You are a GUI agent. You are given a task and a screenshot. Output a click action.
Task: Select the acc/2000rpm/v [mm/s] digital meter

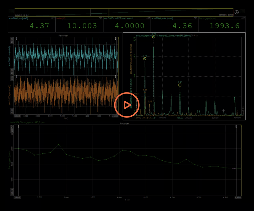[x=174, y=25]
